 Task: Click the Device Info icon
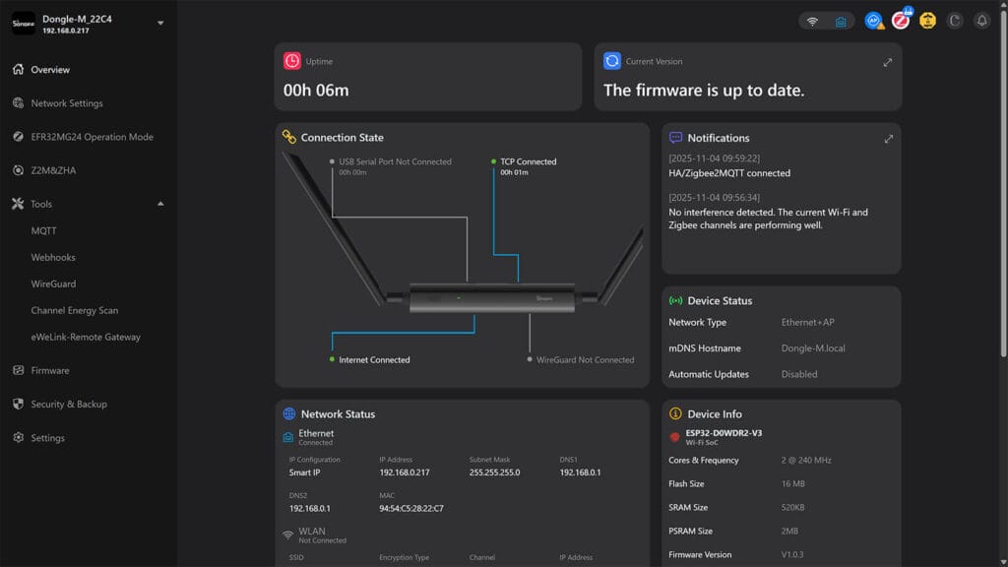pos(675,414)
